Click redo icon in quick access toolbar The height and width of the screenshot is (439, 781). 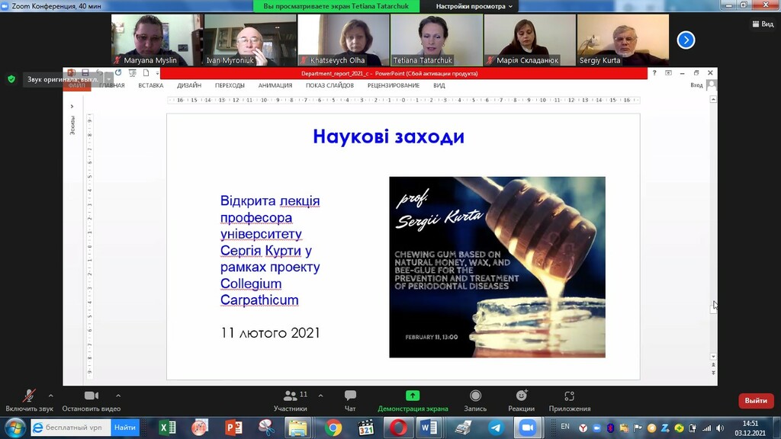click(x=118, y=72)
